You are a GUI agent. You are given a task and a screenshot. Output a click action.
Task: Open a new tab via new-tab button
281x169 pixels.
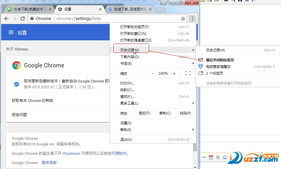pos(161,10)
